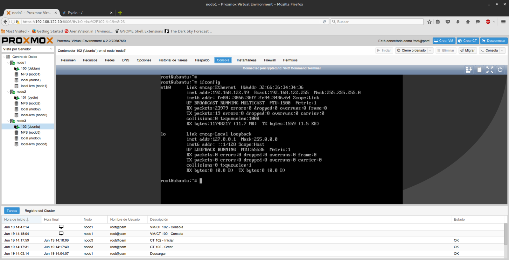The width and height of the screenshot is (509, 260).
Task: Click the reload page icon
Action: pyautogui.click(x=324, y=22)
